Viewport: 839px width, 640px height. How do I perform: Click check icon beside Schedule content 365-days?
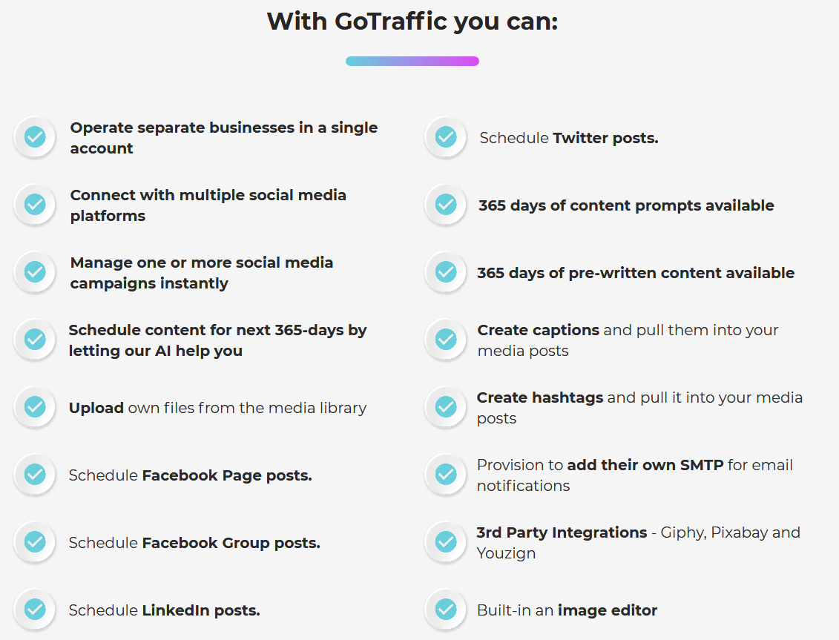[35, 340]
